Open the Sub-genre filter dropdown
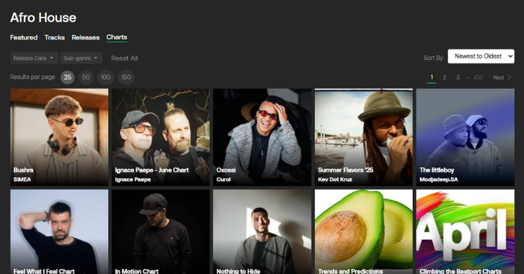524x274 pixels. pos(81,58)
